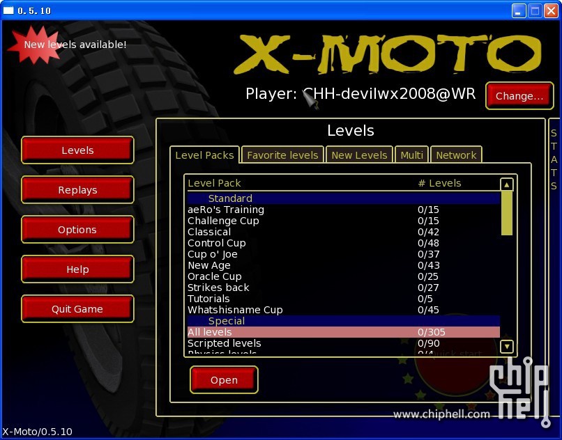Click the New levels available starburst icon
This screenshot has width=562, height=440.
click(33, 45)
